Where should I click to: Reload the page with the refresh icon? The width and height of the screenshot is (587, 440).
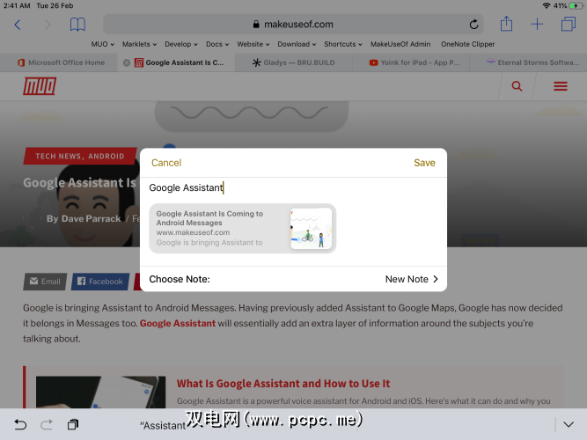tap(473, 25)
